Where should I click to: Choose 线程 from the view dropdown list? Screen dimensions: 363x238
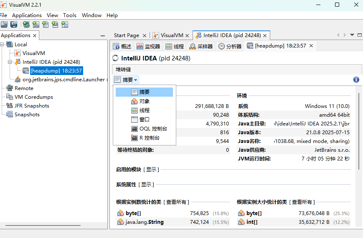[144, 110]
